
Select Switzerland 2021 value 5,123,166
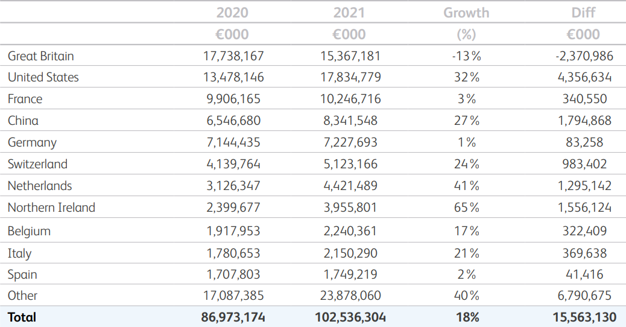pyautogui.click(x=350, y=164)
